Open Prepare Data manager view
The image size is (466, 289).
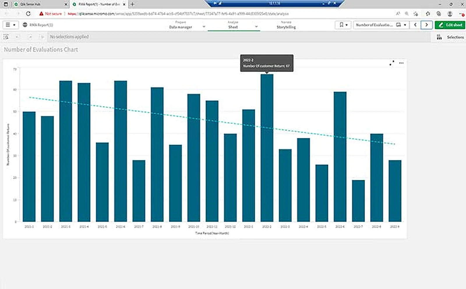pos(181,25)
